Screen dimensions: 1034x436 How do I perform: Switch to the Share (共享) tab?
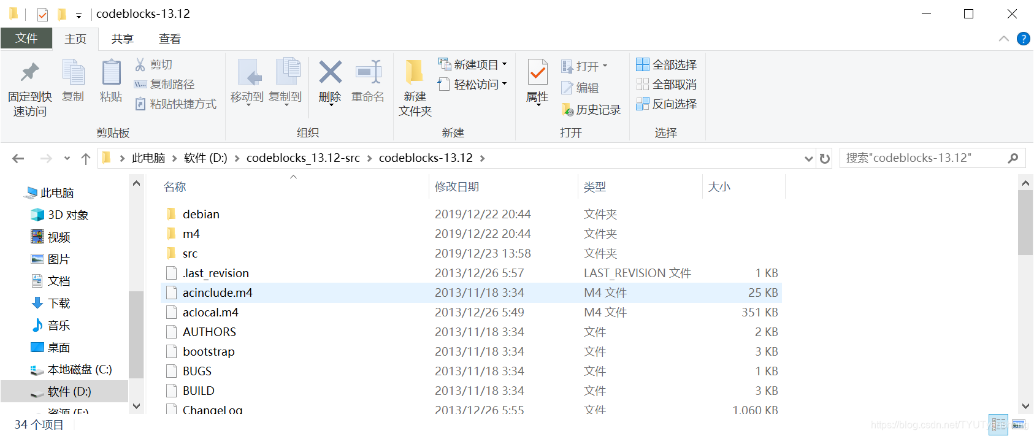tap(122, 39)
